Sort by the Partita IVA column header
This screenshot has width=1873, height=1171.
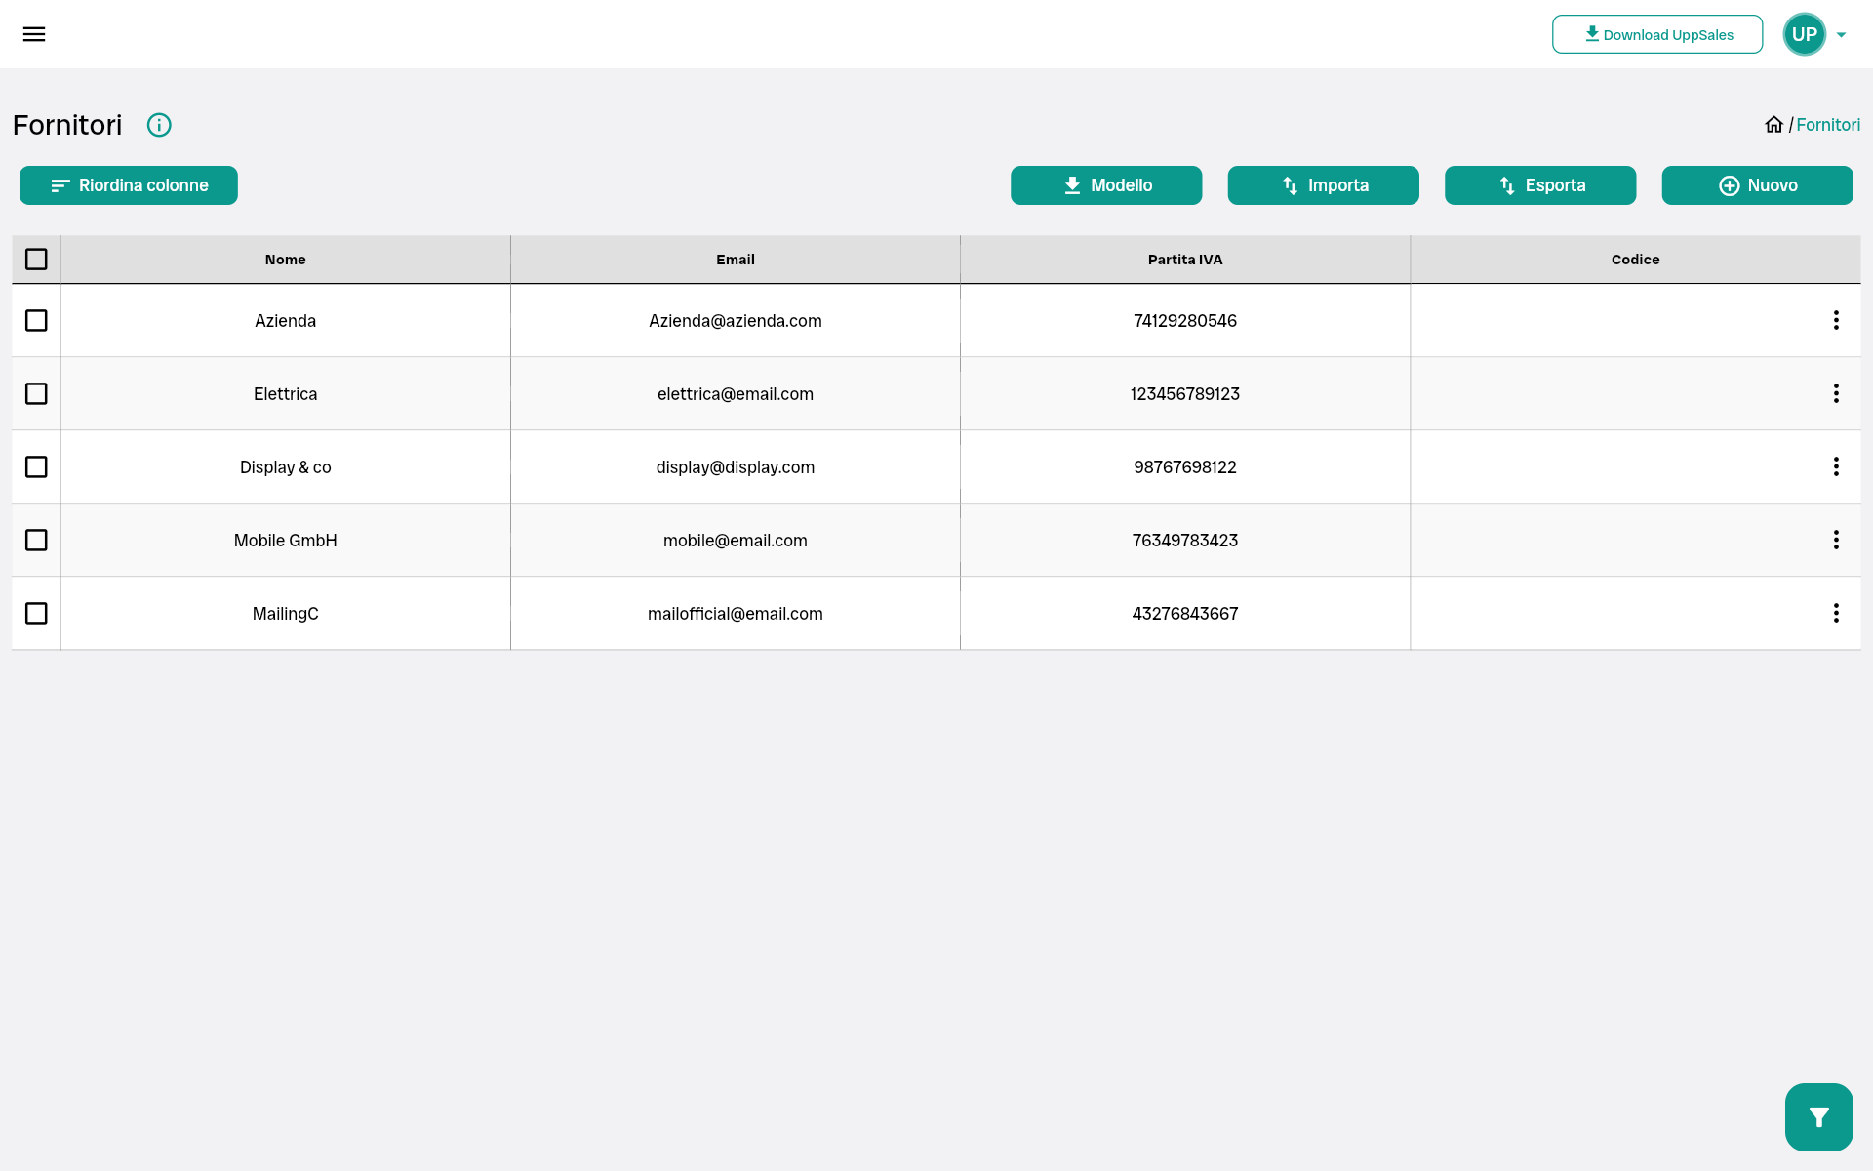point(1184,260)
